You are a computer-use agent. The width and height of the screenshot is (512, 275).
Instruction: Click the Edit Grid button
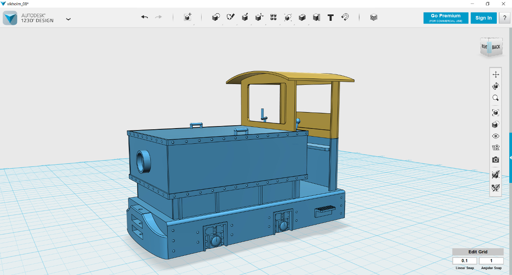(478, 252)
